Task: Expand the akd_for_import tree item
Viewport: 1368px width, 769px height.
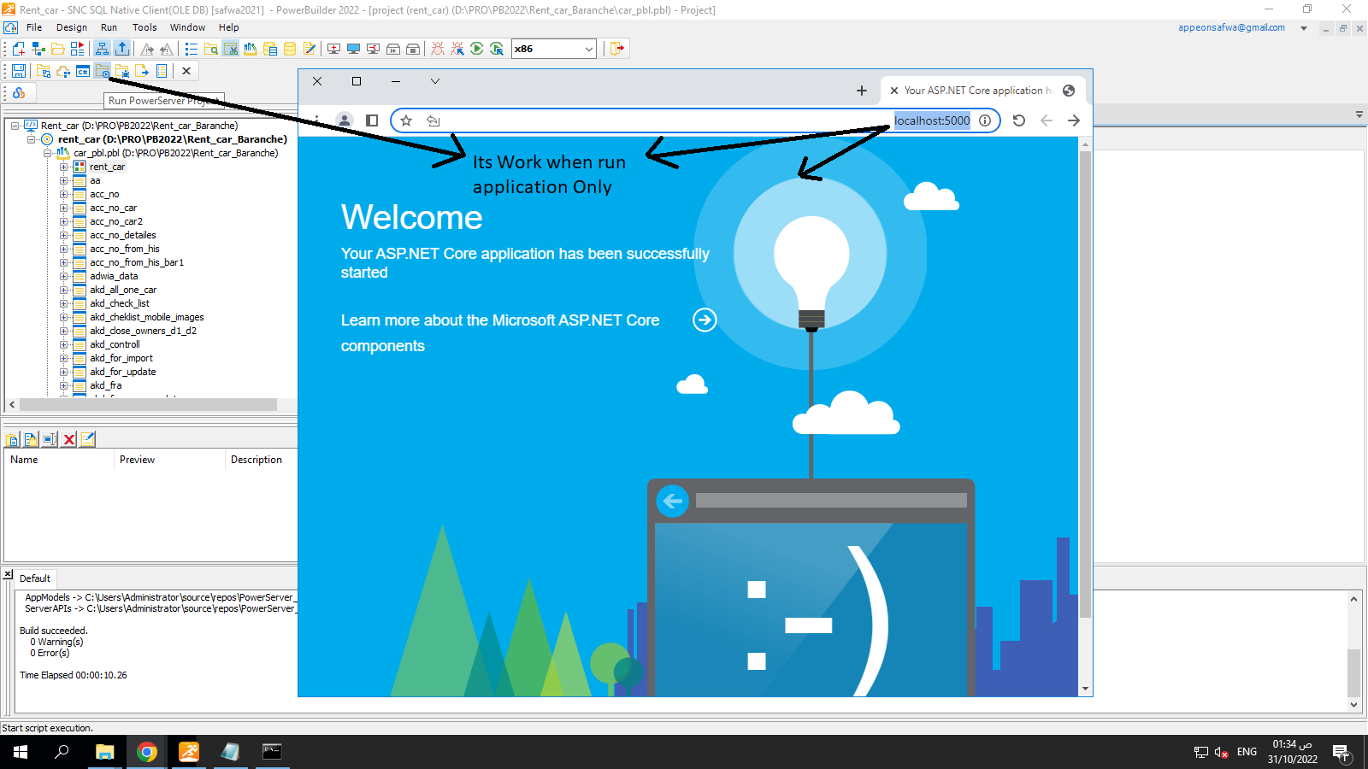Action: click(64, 358)
